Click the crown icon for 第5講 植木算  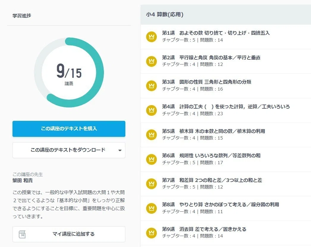151,135
